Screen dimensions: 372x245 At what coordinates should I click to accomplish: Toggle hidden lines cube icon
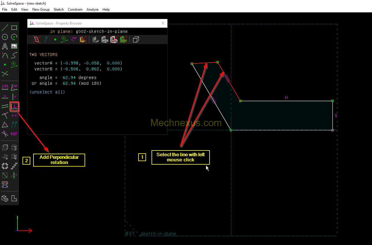click(x=136, y=39)
